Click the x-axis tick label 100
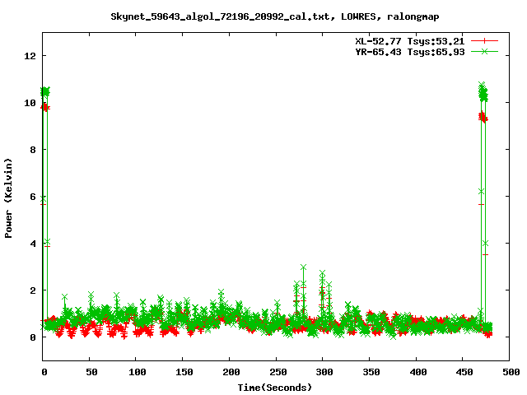The height and width of the screenshot is (395, 527). click(x=138, y=372)
